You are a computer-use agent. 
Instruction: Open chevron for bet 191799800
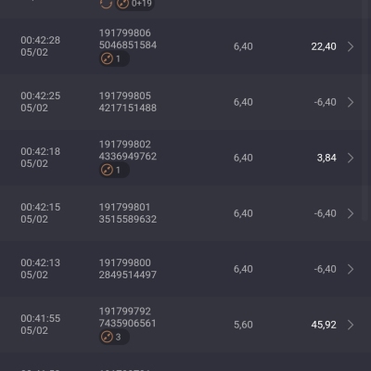point(351,269)
